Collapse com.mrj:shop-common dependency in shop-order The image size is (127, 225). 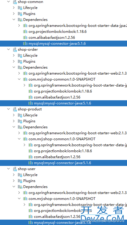pos(19,79)
